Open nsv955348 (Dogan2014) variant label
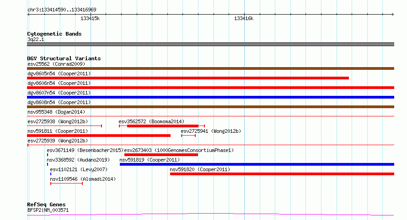This screenshot has height=220, width=407. [56, 112]
